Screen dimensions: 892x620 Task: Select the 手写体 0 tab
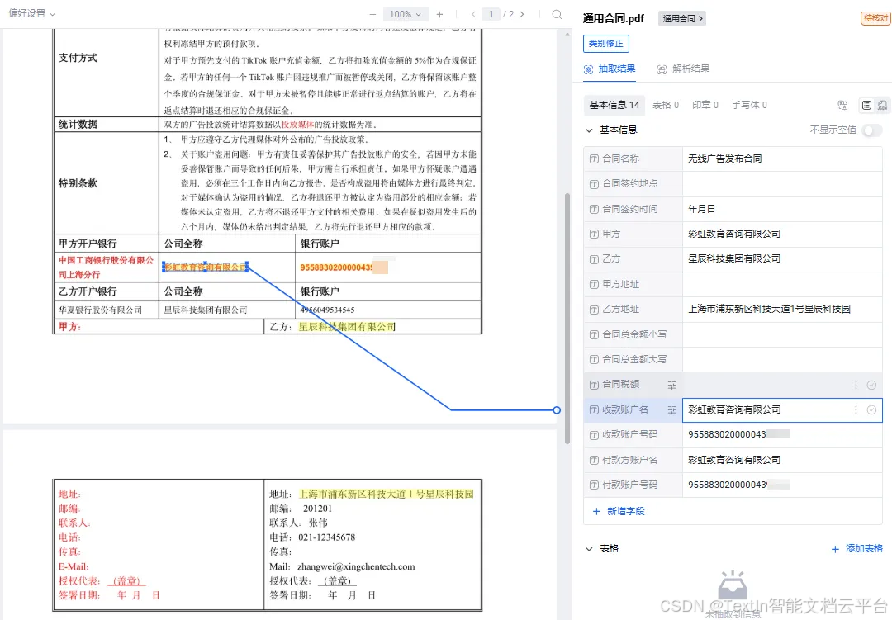tap(749, 105)
